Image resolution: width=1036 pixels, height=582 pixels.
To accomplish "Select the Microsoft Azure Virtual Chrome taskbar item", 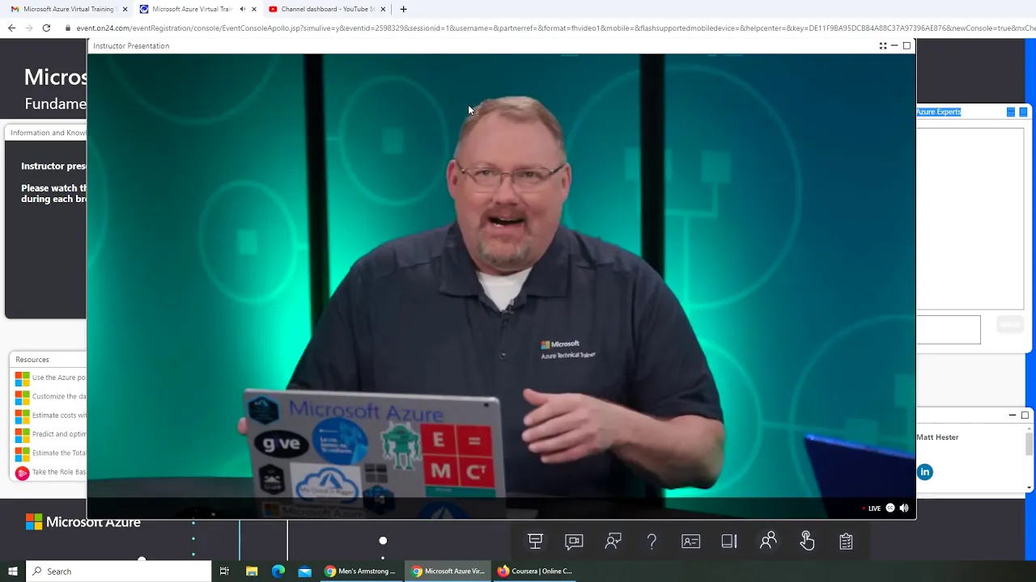I will [448, 571].
